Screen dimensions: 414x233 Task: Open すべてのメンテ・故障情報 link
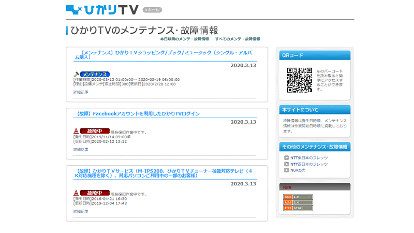pos(238,39)
